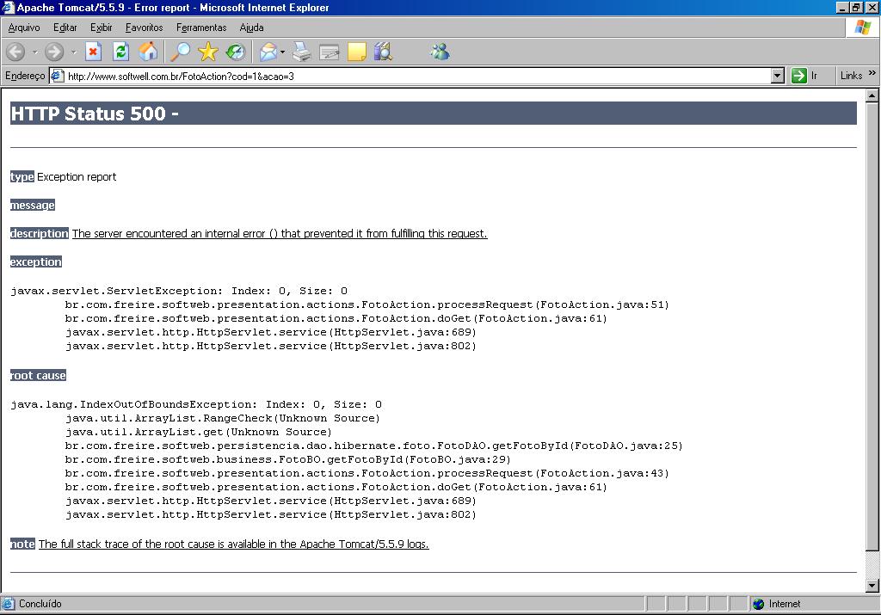This screenshot has height=615, width=881.
Task: Click the Print icon in toolbar
Action: (x=301, y=52)
